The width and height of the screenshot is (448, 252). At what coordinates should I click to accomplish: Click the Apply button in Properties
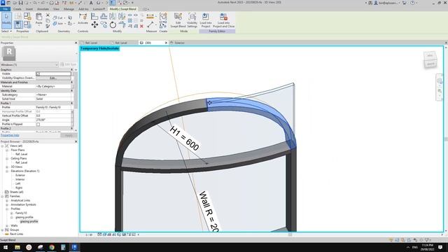point(69,135)
